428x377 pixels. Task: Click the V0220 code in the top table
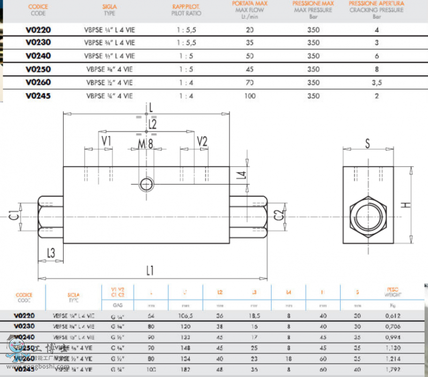[39, 30]
